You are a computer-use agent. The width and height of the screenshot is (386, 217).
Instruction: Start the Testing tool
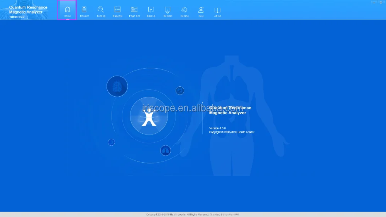101,10
